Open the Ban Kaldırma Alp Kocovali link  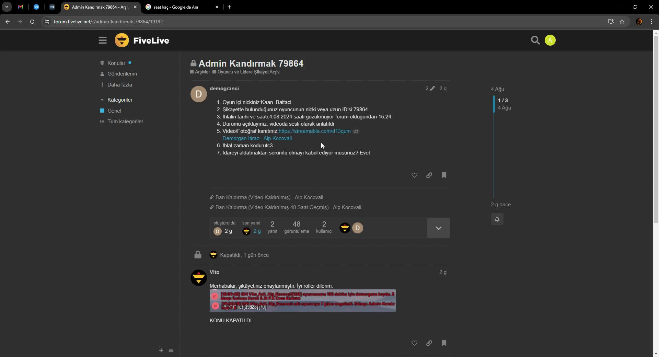pyautogui.click(x=269, y=197)
